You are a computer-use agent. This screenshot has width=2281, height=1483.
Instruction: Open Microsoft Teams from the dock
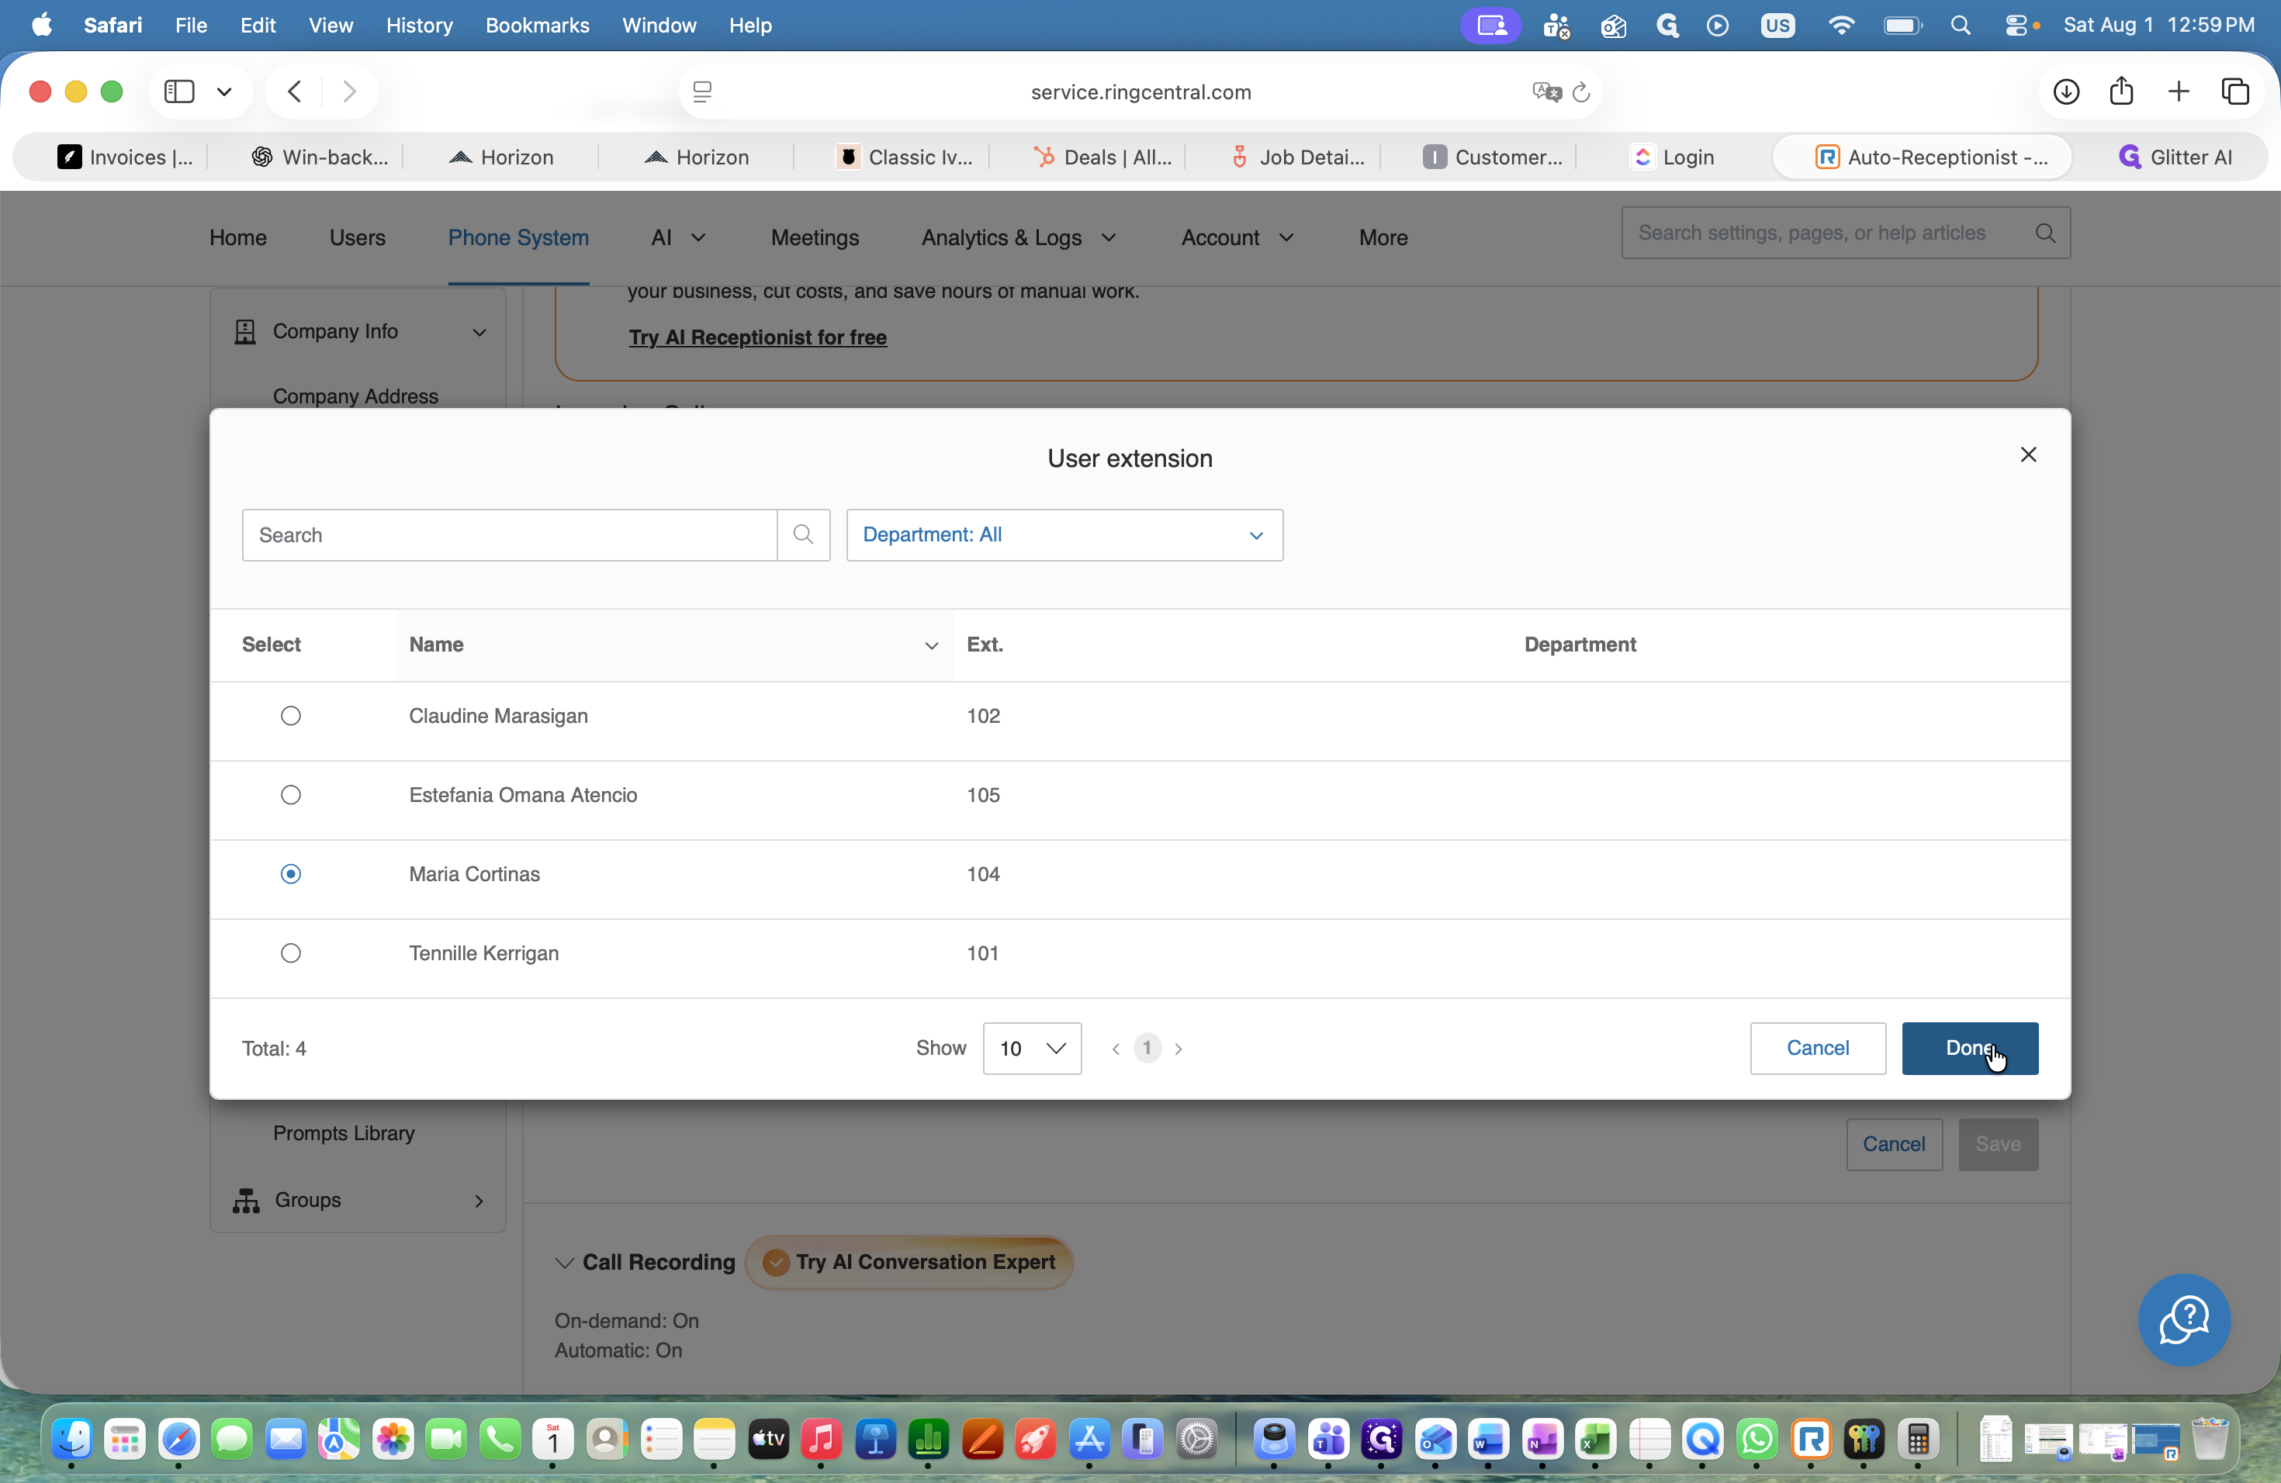point(1327,1439)
